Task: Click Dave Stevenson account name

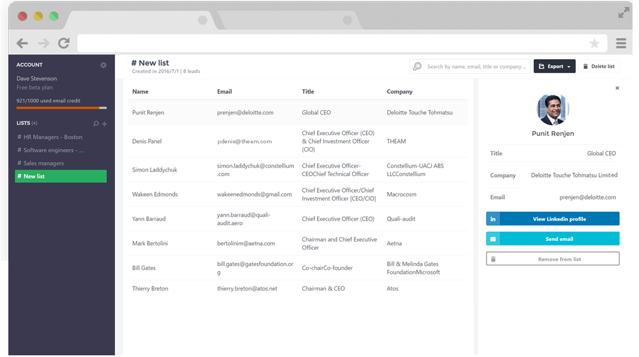Action: pos(37,79)
